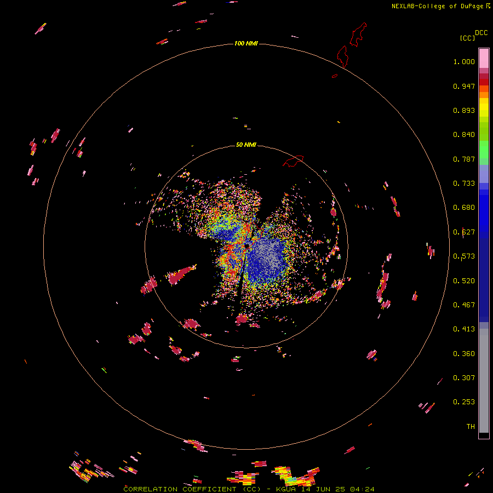
Task: Click the 0.733 legend value
Action: [464, 184]
